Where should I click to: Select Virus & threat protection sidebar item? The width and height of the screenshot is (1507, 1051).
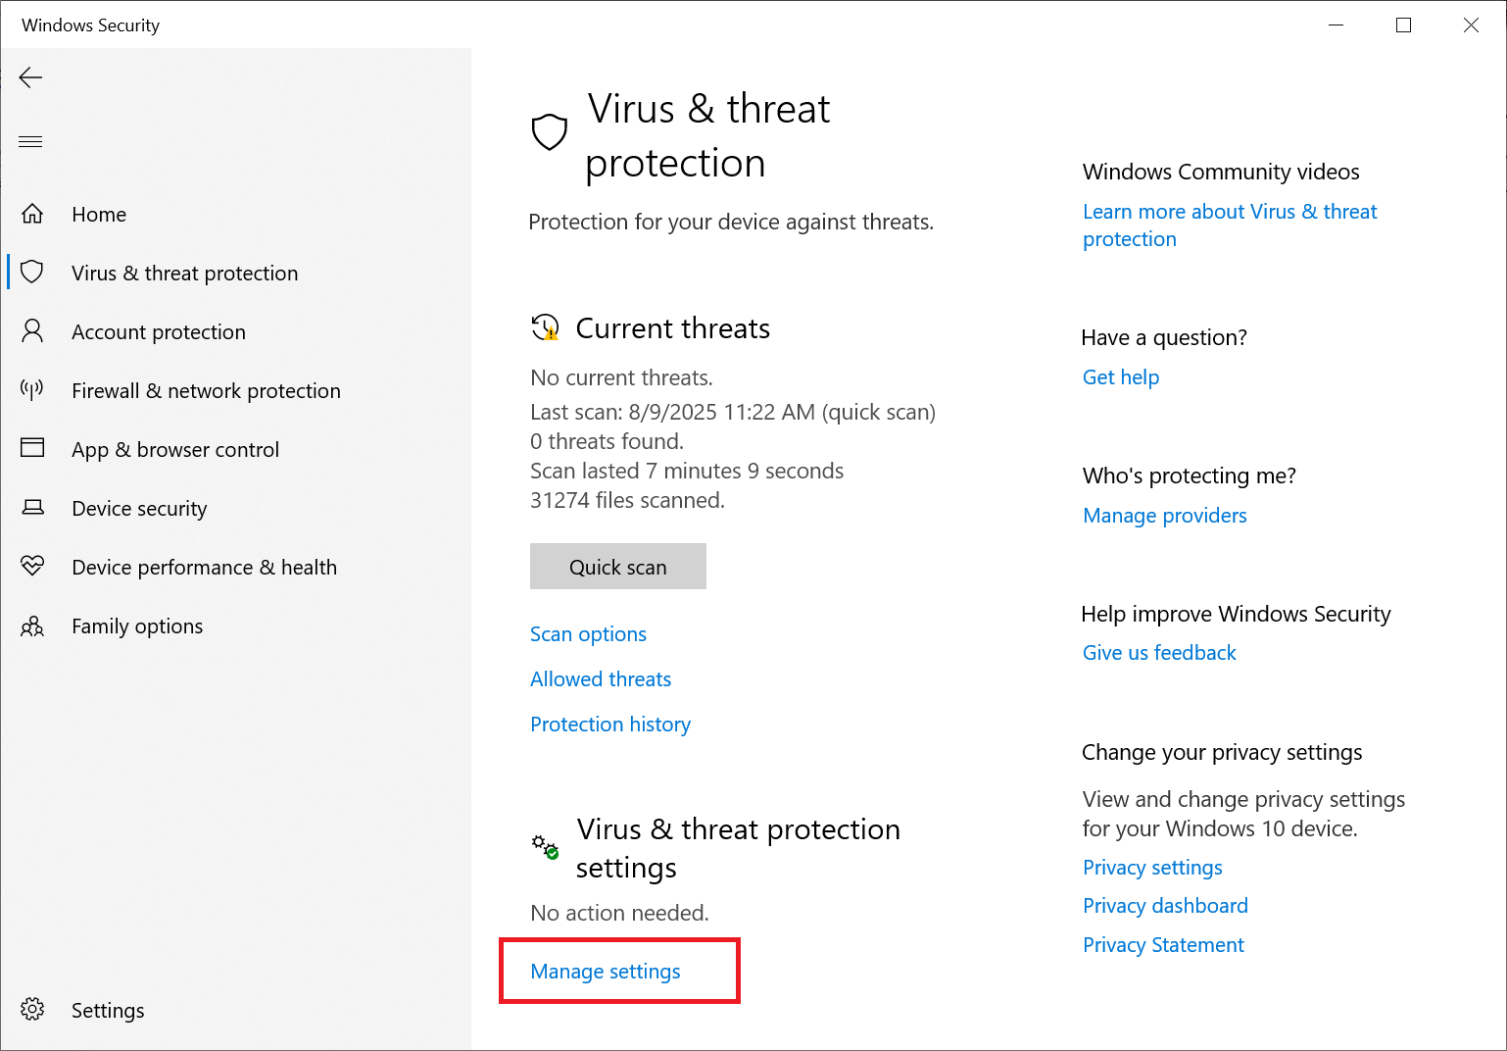[184, 273]
